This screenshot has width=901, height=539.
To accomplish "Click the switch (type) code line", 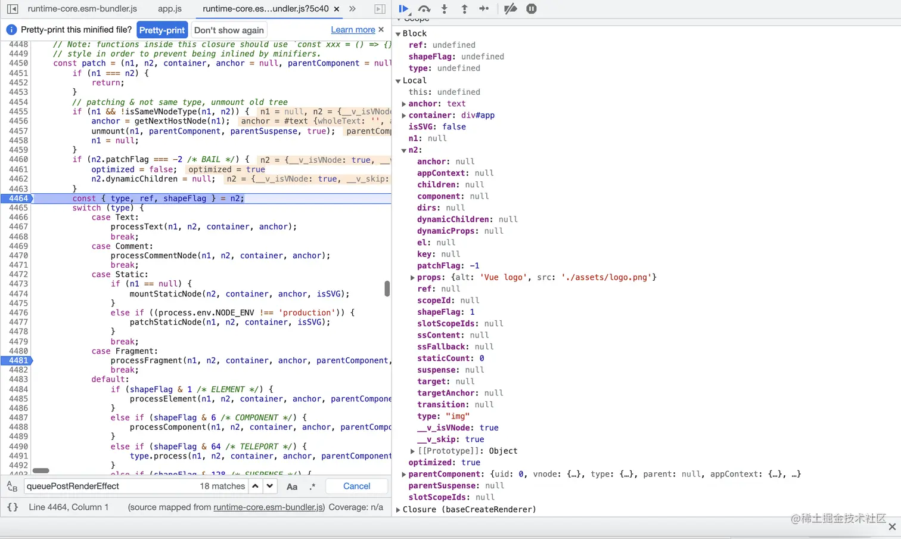I will click(108, 208).
